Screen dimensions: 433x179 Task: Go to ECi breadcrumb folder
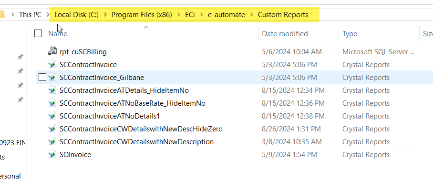point(190,15)
